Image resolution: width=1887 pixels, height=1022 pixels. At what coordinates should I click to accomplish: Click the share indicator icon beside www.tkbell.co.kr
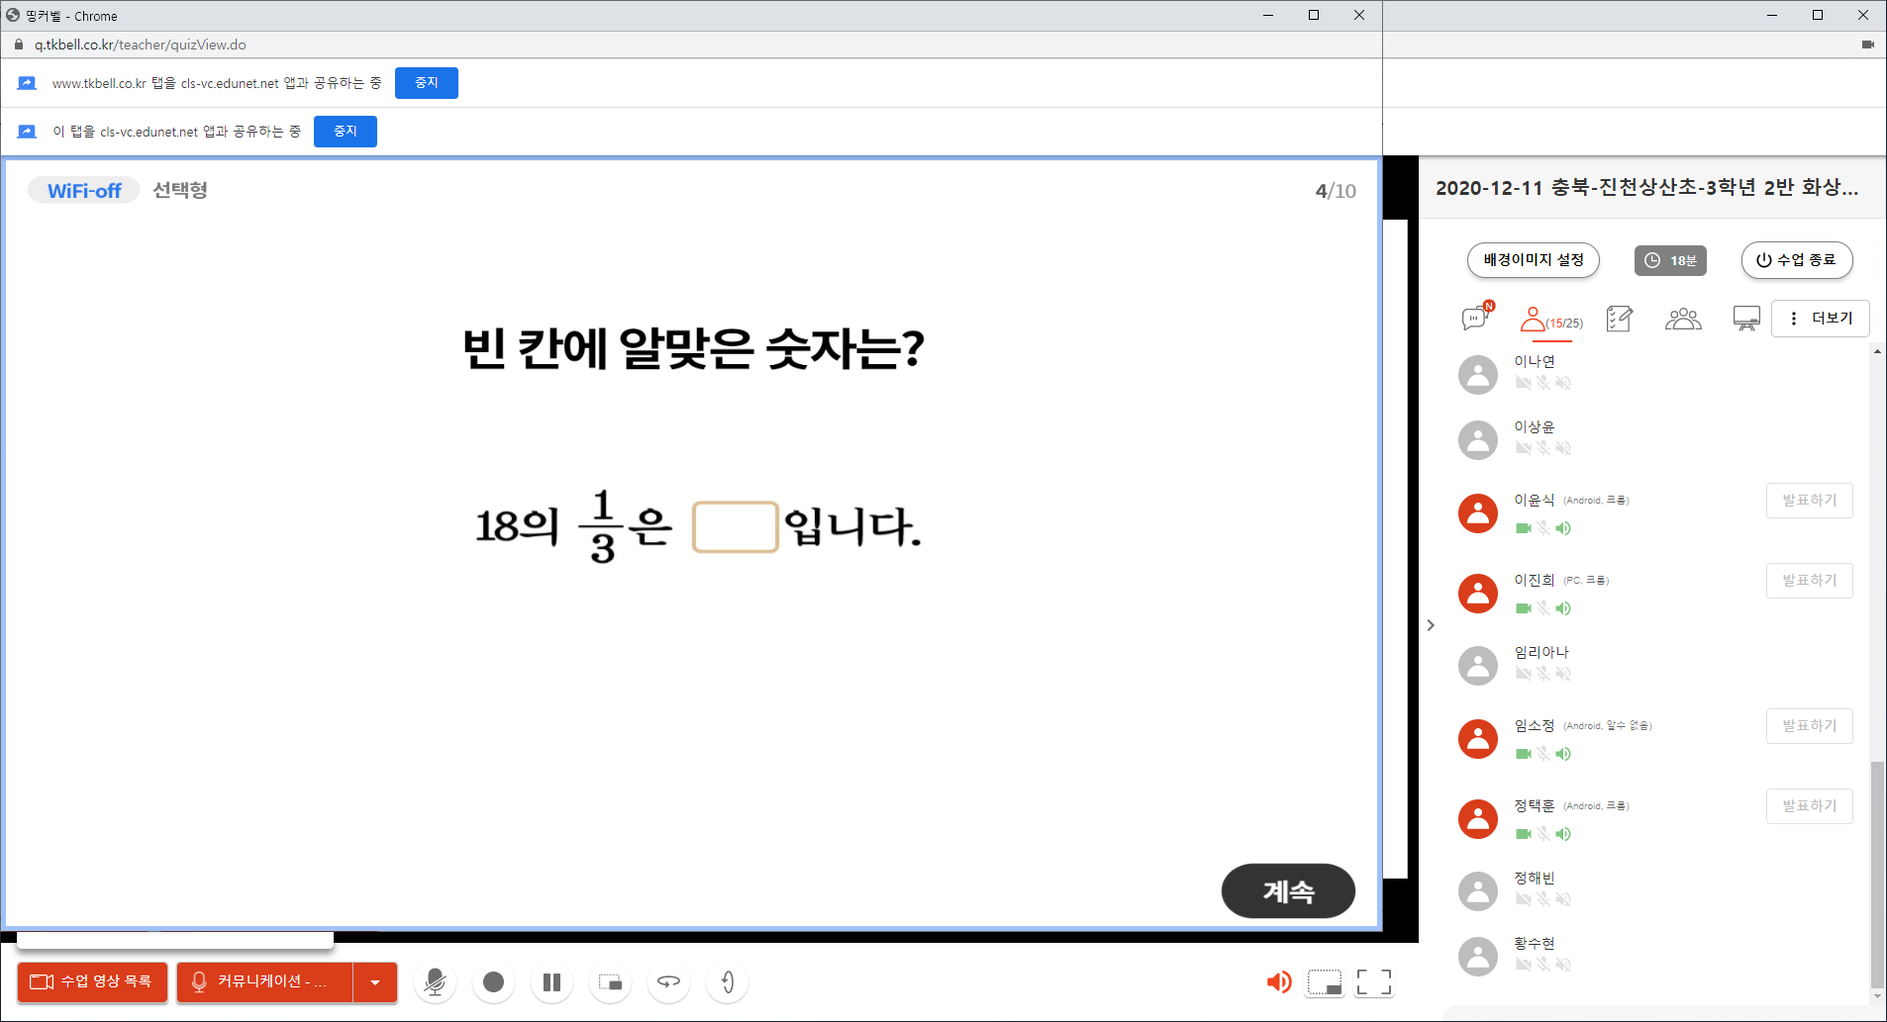coord(27,83)
